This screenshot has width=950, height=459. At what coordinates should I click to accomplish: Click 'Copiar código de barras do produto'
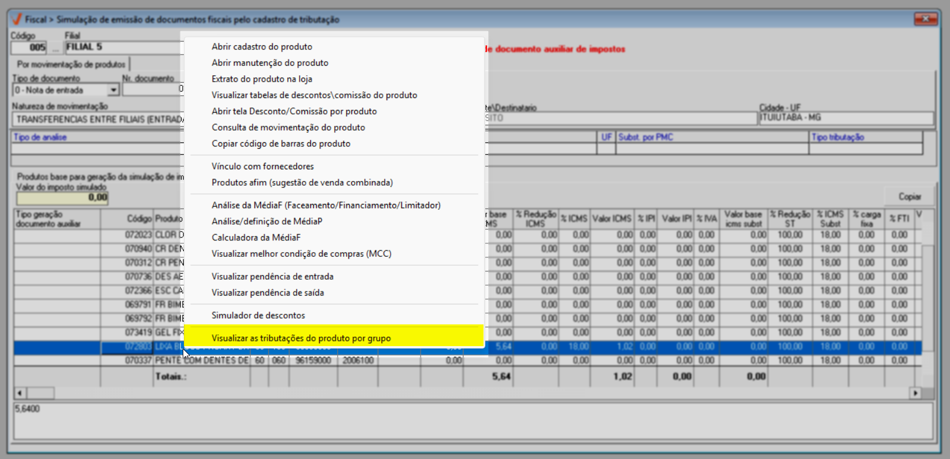click(x=281, y=143)
